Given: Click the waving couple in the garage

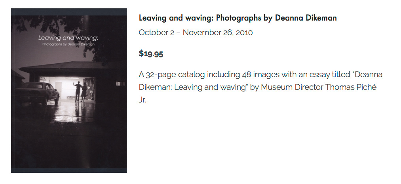Looking at the screenshot, I should 81,90.
